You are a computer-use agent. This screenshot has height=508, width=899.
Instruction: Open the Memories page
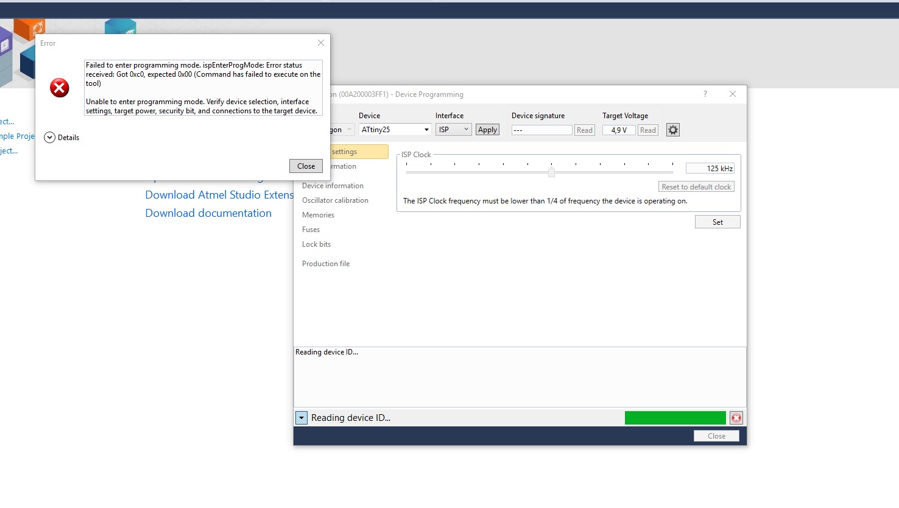tap(318, 215)
